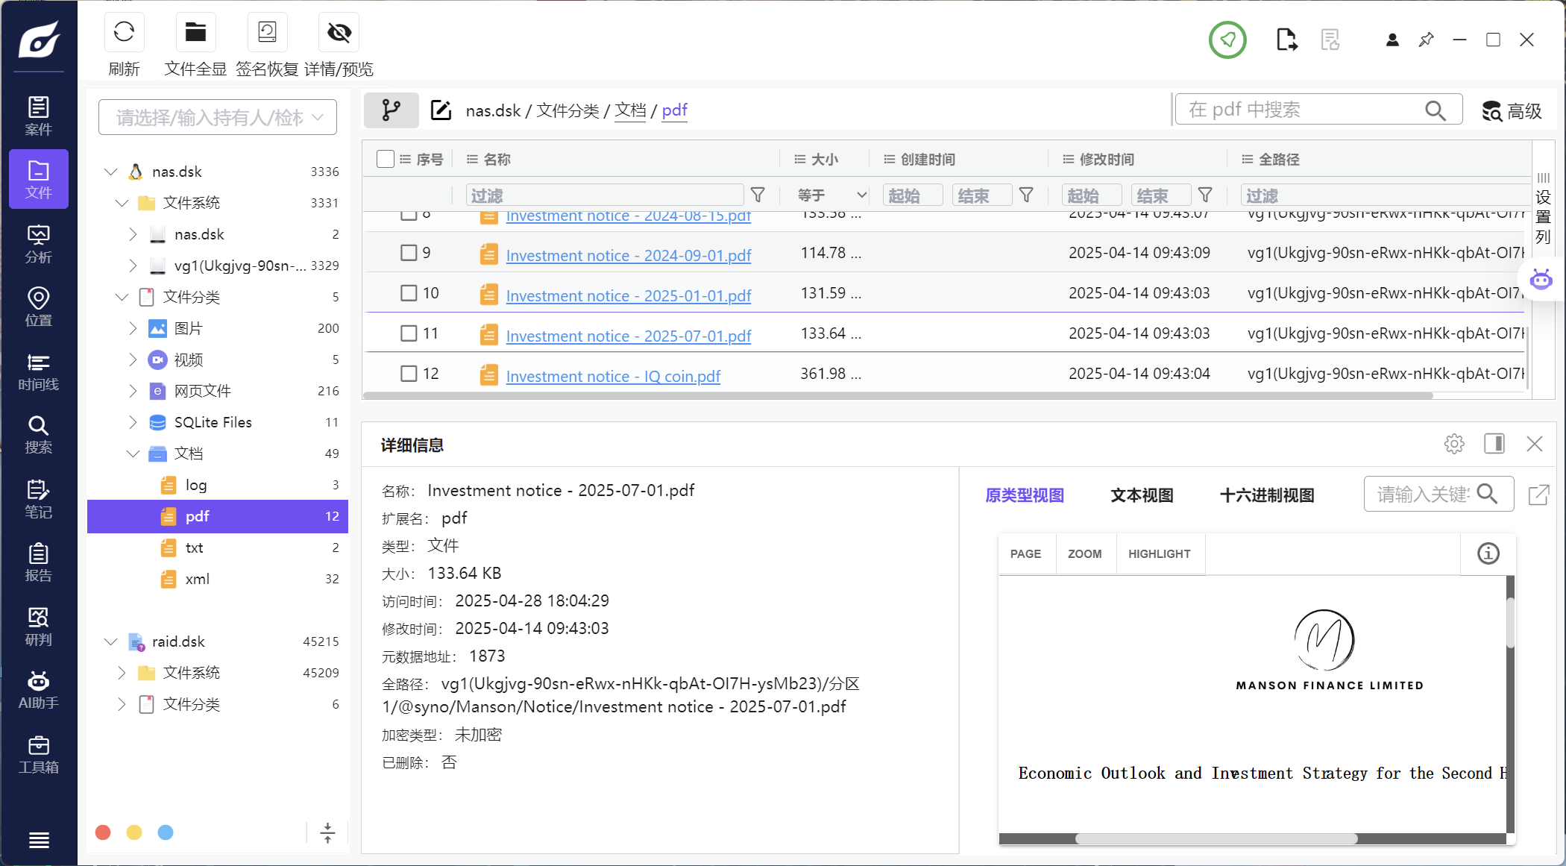
Task: Open the 持有人 selector dropdown
Action: [218, 117]
